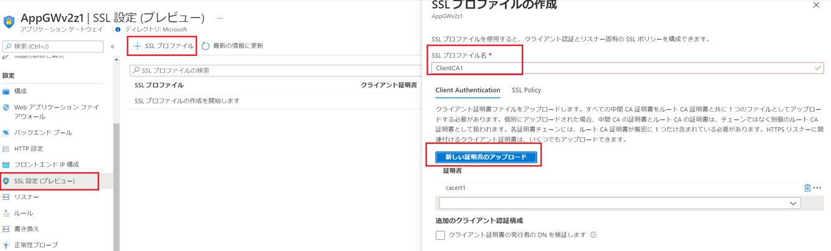The height and width of the screenshot is (251, 831).
Task: Close the SSL プロファイルの作成 panel
Action: click(x=816, y=5)
